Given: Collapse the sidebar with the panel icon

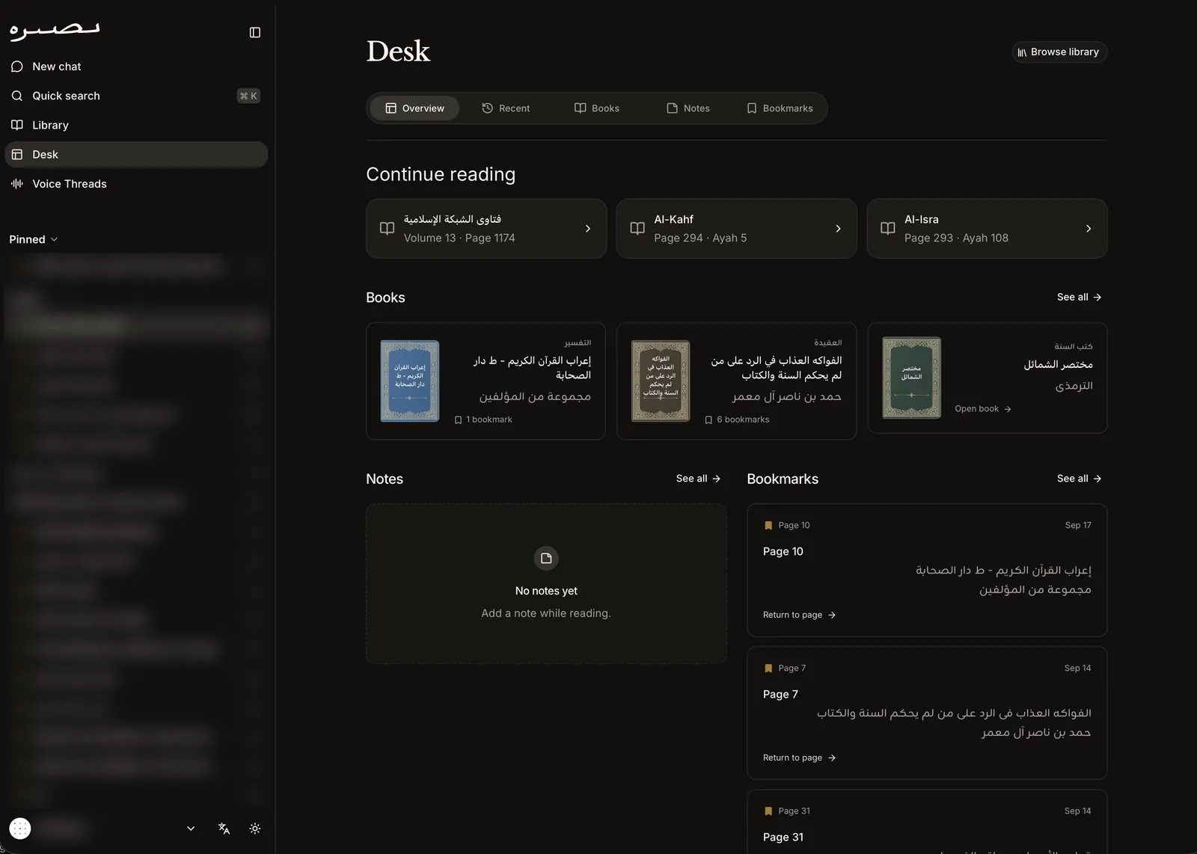Looking at the screenshot, I should coord(255,32).
